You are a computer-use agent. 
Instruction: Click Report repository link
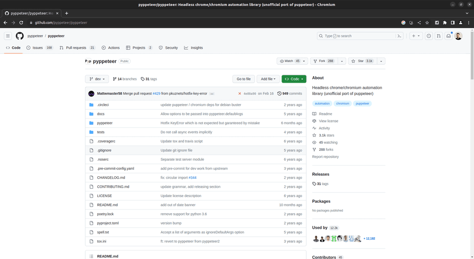(x=325, y=157)
